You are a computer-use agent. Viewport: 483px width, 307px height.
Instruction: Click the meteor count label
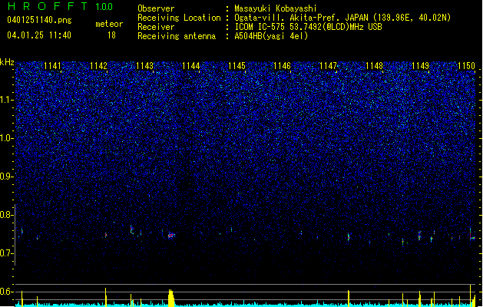(109, 24)
